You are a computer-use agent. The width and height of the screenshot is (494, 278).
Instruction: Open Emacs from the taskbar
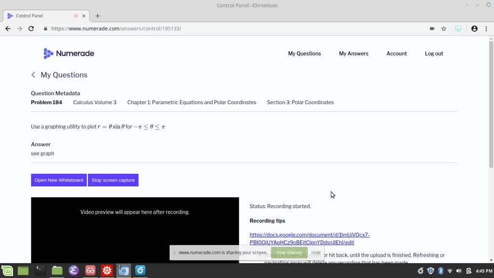click(74, 271)
